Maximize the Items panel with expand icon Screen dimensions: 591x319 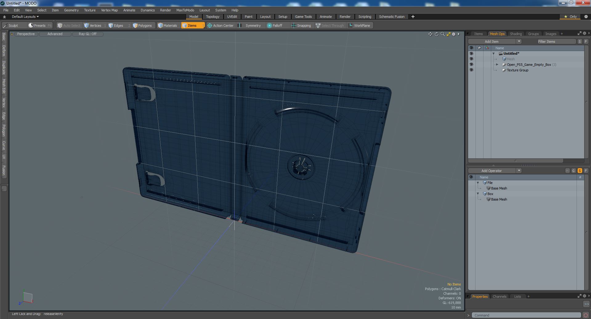579,34
